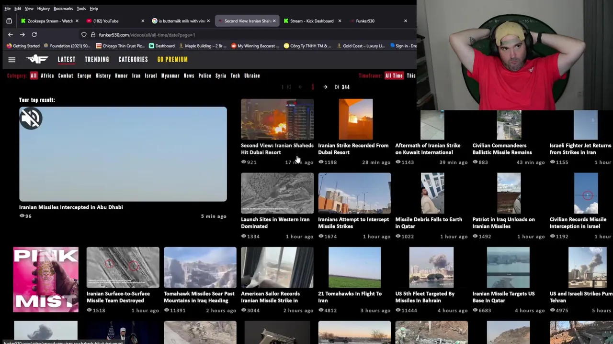613x344 pixels.
Task: Open the Dashboard bookmark
Action: click(x=162, y=46)
